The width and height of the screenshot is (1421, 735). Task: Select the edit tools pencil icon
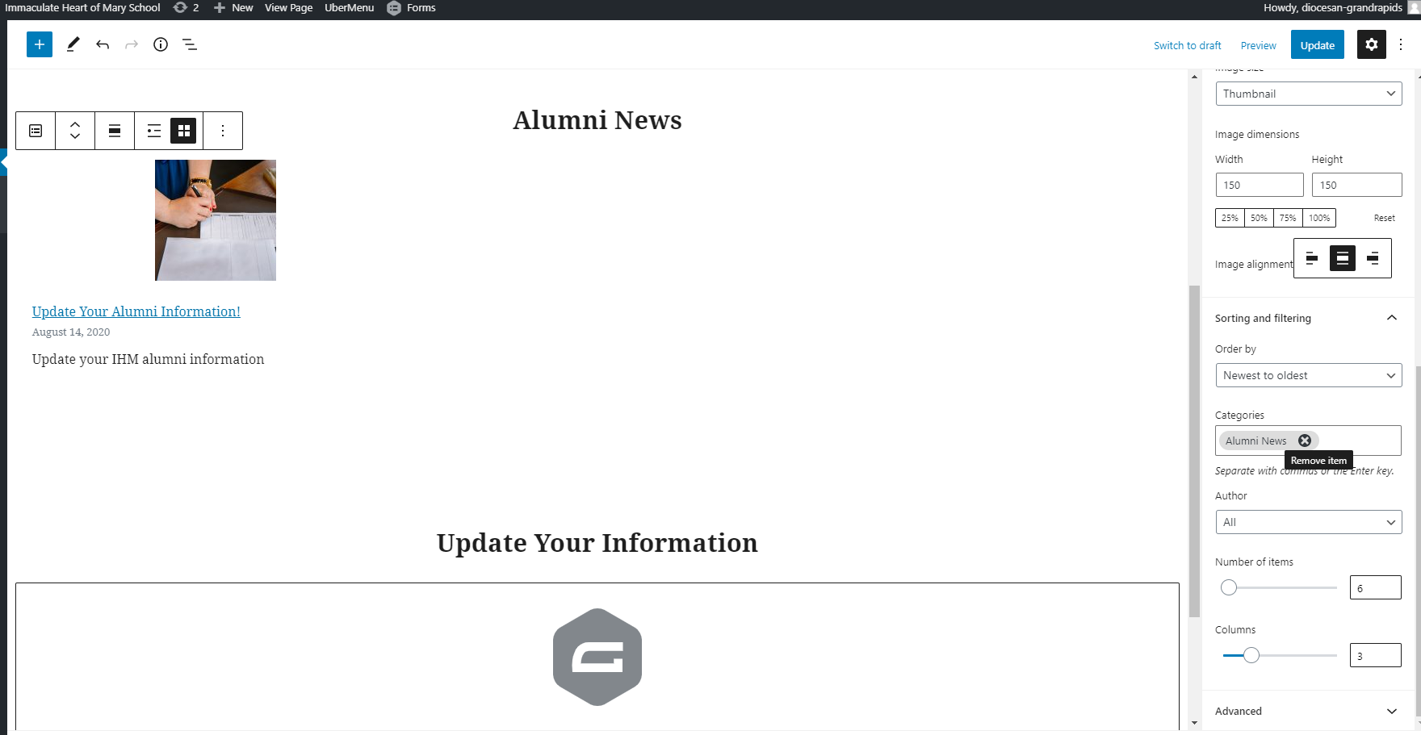73,44
